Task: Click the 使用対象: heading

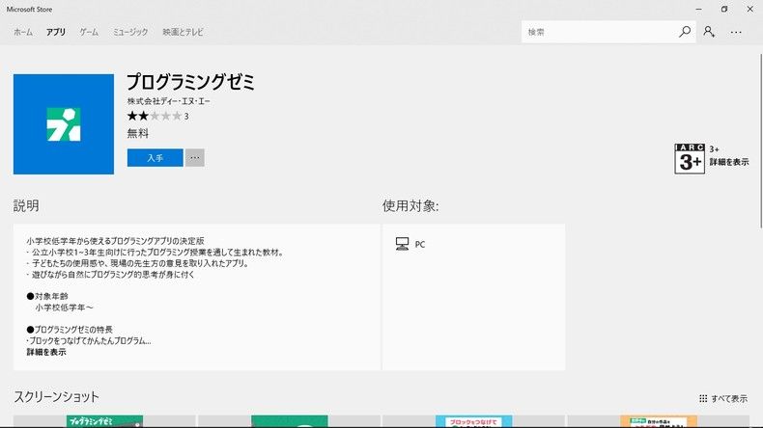Action: tap(410, 206)
